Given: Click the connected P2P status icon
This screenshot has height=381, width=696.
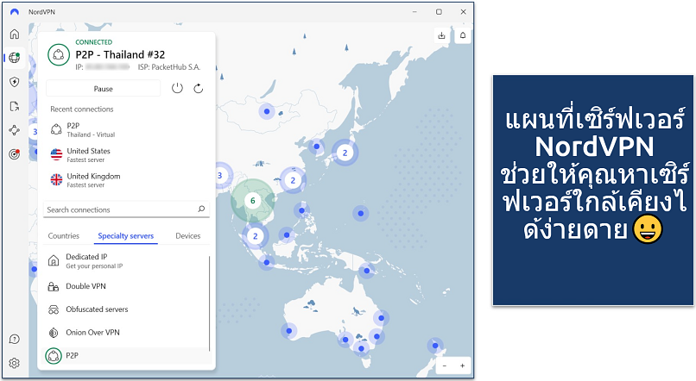Looking at the screenshot, I should point(59,54).
